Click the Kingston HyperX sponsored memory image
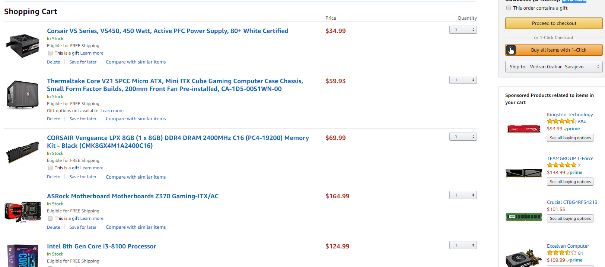Viewport: 605px width, 267px height. (x=524, y=129)
